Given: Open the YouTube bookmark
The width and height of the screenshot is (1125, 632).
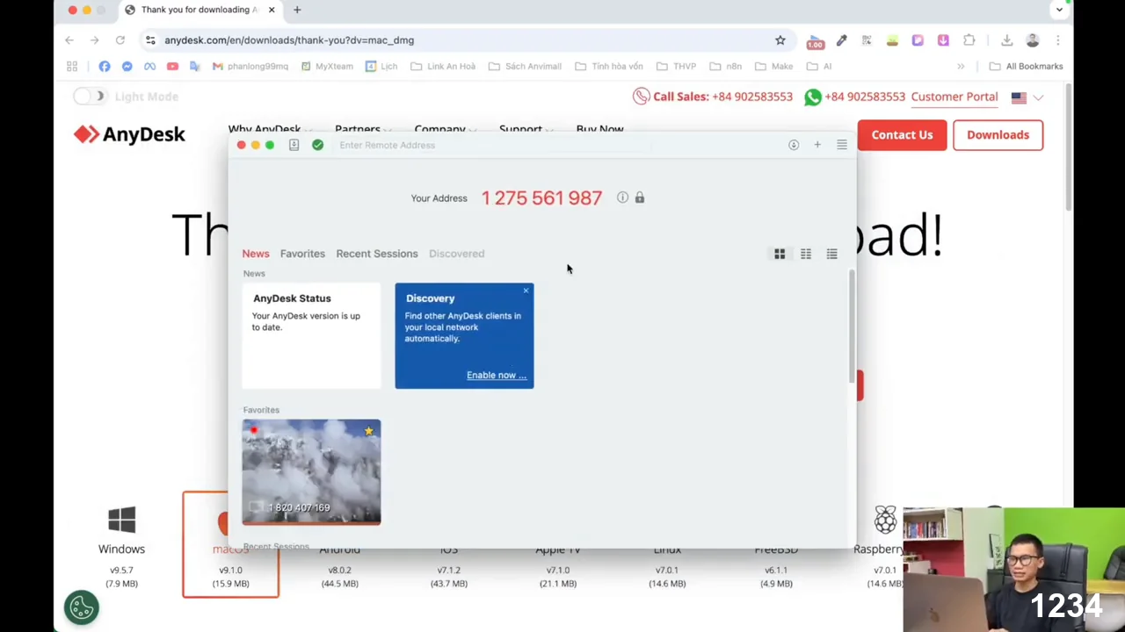Looking at the screenshot, I should 172,66.
